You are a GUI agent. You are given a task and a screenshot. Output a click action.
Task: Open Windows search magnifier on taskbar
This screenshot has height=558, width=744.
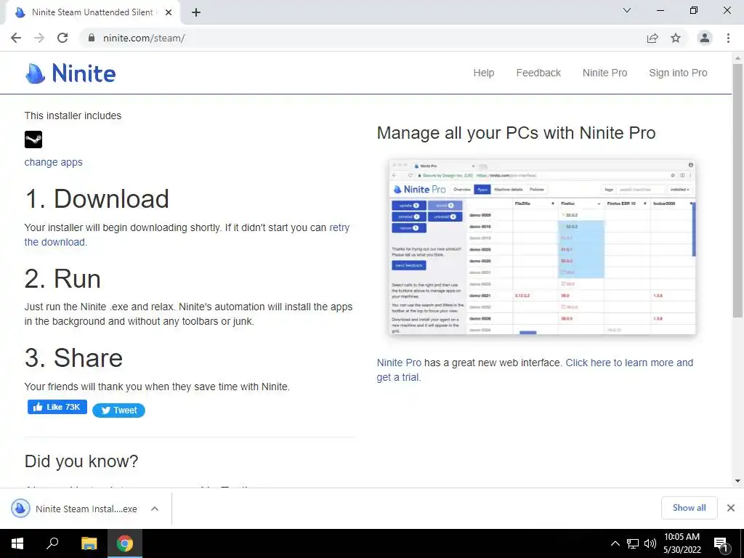click(52, 543)
